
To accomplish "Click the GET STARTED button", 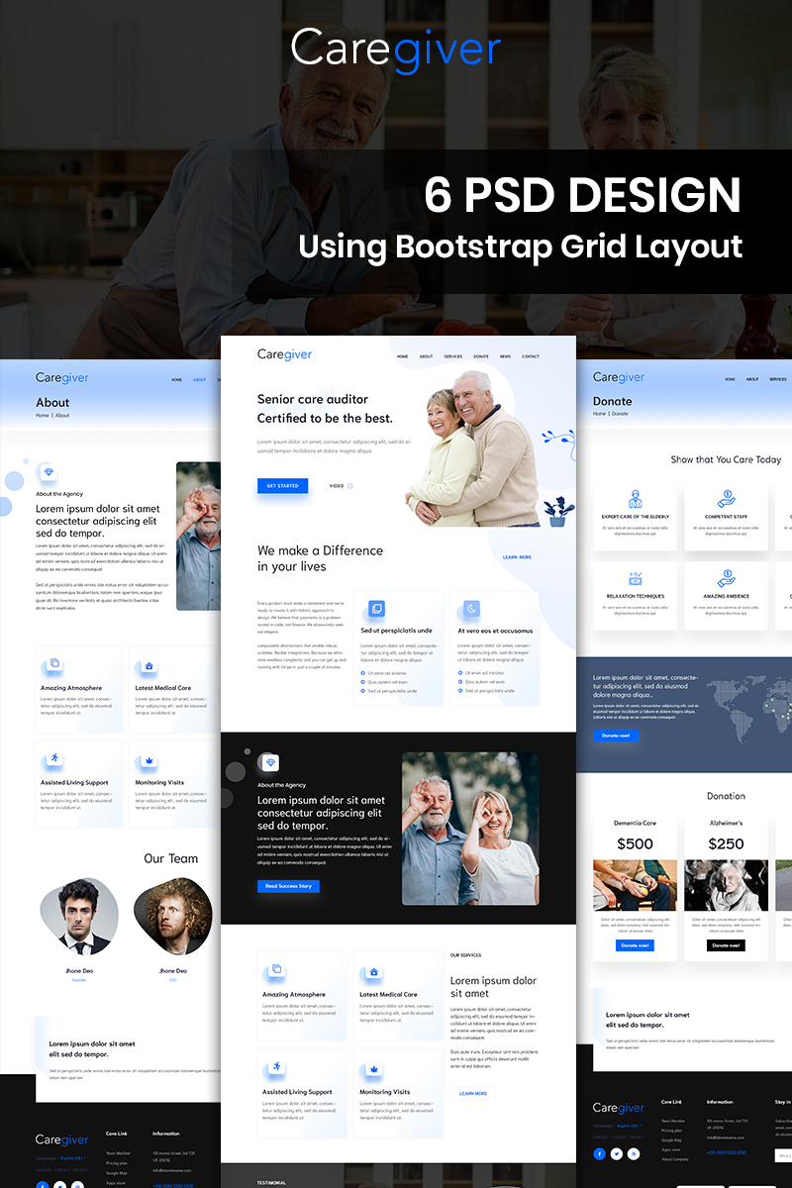I will point(282,486).
